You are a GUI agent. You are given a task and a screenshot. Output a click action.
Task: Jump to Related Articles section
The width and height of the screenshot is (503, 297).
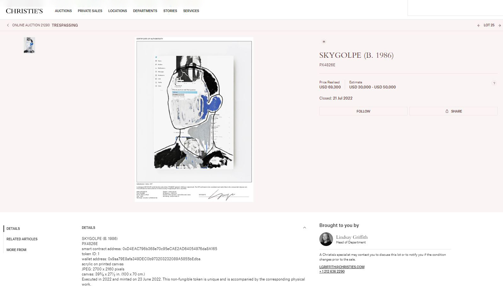coord(22,239)
